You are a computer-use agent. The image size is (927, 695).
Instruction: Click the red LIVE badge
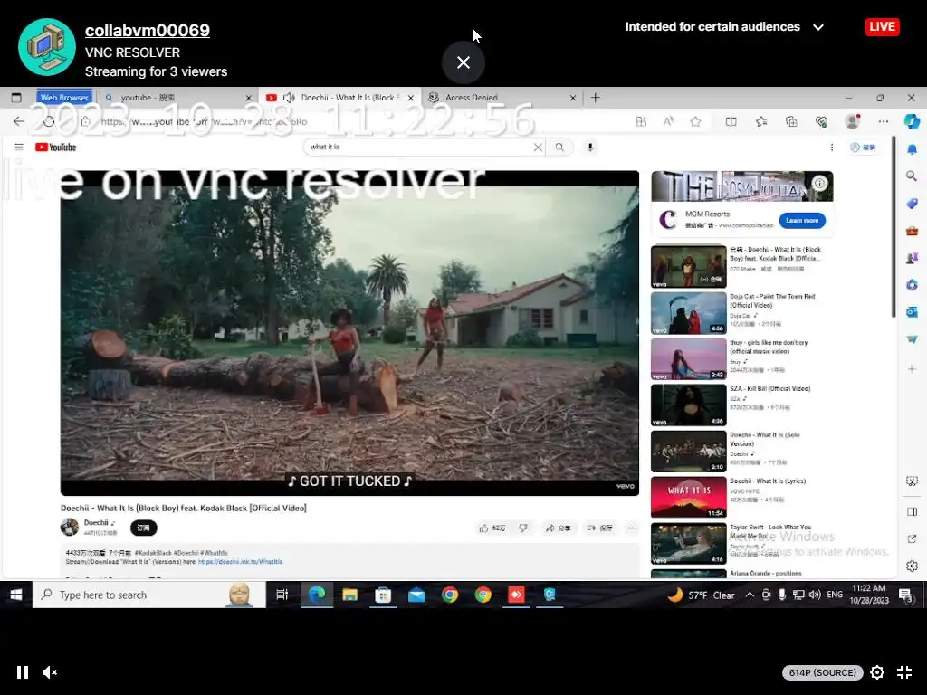click(882, 26)
